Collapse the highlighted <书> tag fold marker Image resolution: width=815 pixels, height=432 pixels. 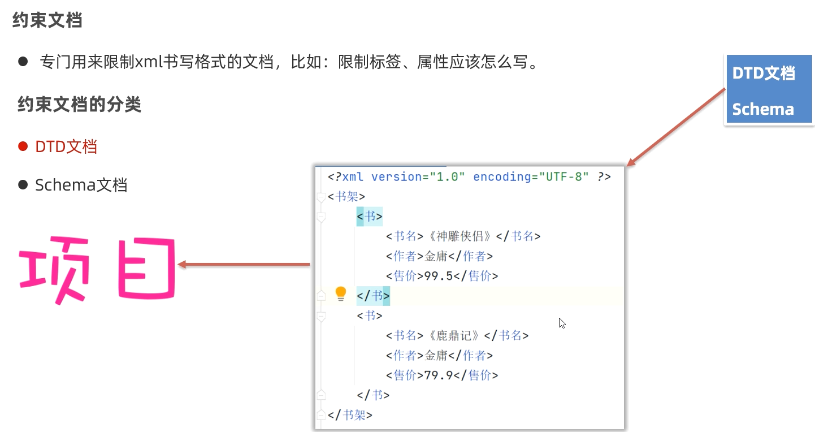321,217
